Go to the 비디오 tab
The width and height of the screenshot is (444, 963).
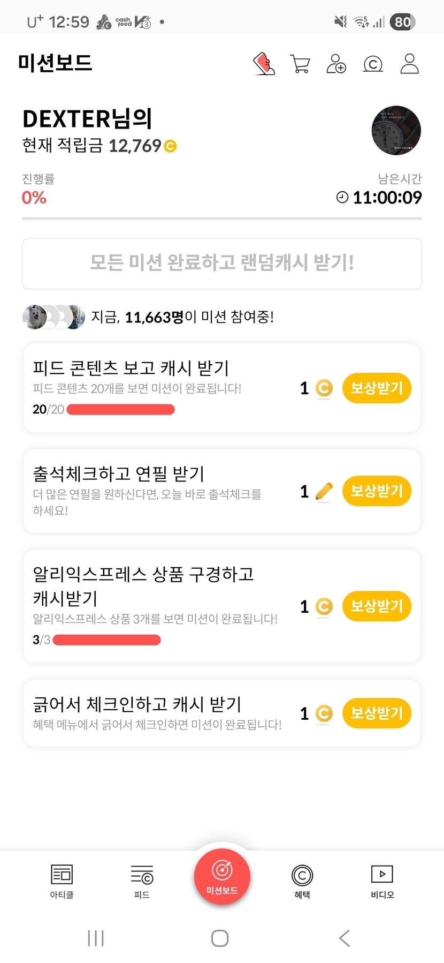[x=382, y=881]
